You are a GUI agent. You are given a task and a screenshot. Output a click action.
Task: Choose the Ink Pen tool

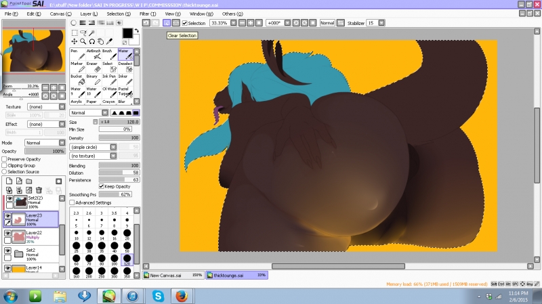[109, 80]
